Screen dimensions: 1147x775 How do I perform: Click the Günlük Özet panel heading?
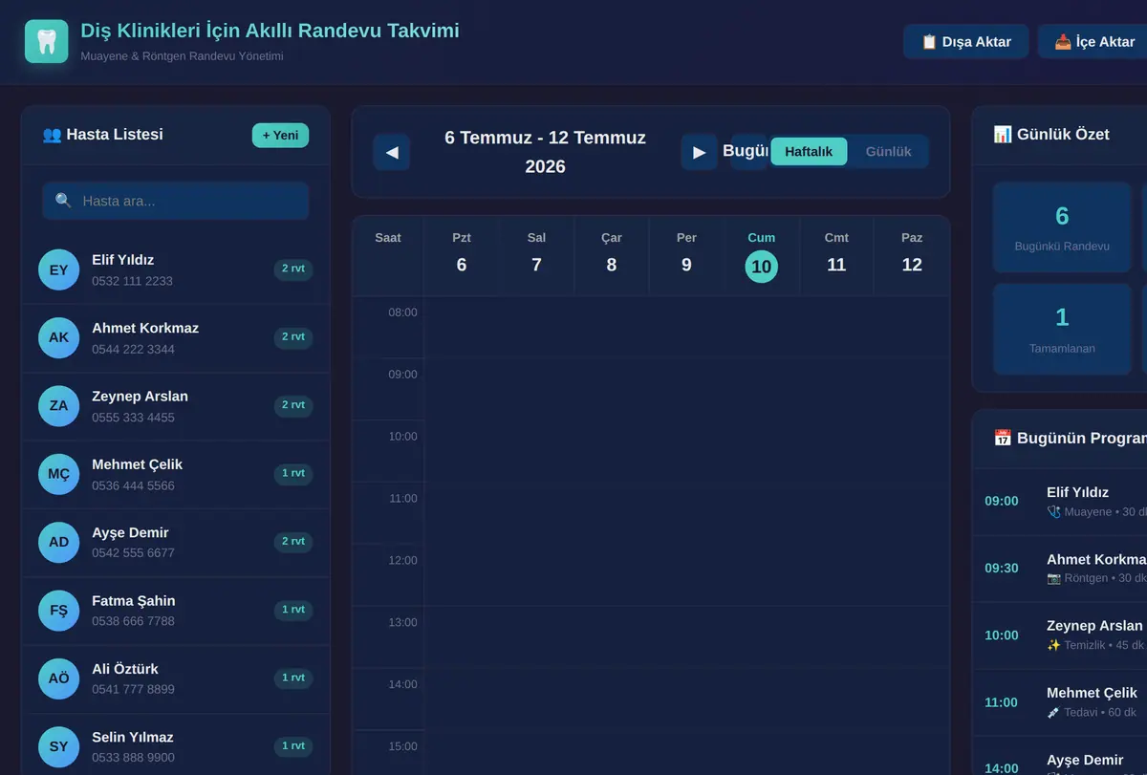click(x=1051, y=135)
